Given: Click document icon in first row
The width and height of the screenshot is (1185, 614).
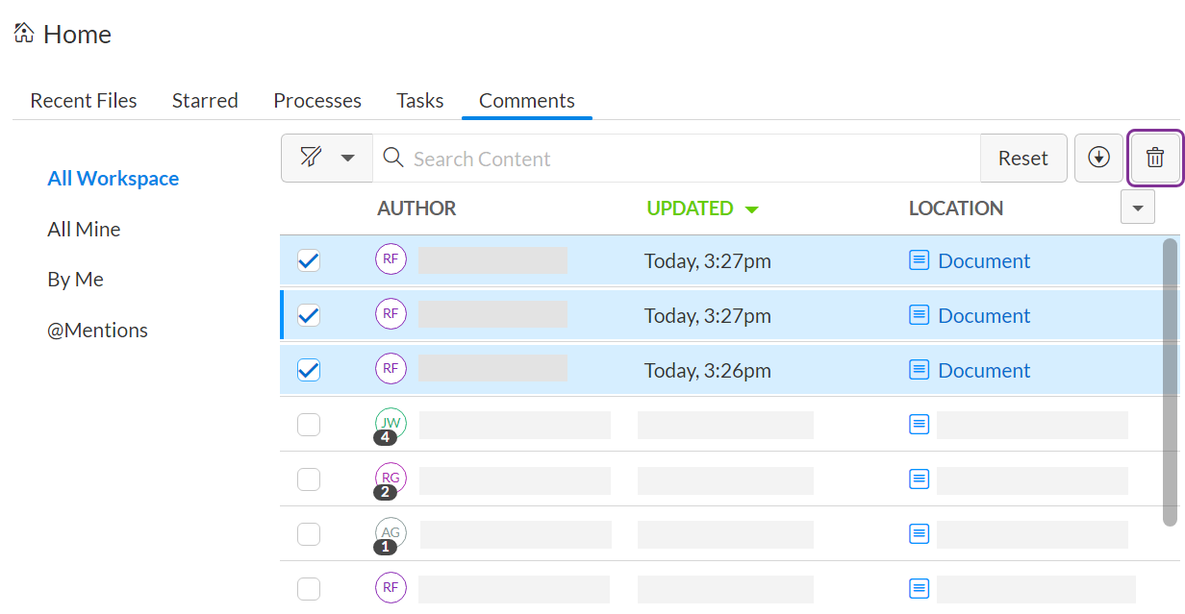Looking at the screenshot, I should (920, 260).
